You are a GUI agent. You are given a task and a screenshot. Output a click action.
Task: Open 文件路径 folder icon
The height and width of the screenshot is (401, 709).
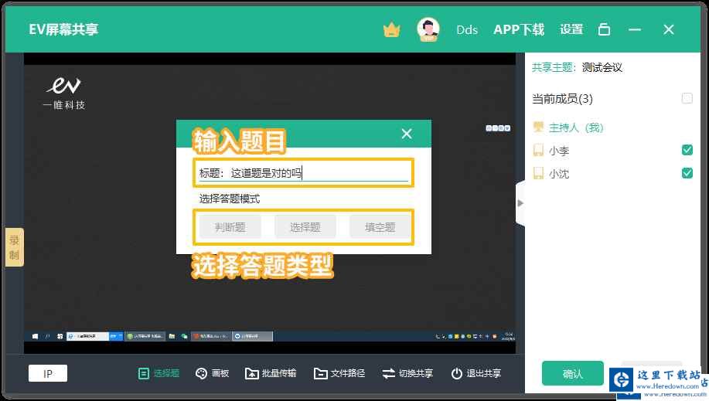(321, 373)
